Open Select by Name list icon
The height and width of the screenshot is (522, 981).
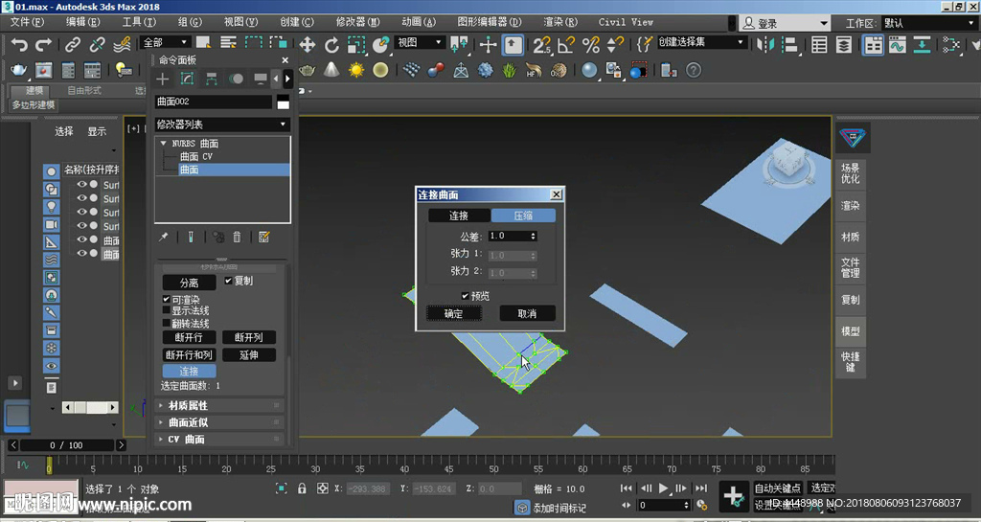click(x=228, y=42)
